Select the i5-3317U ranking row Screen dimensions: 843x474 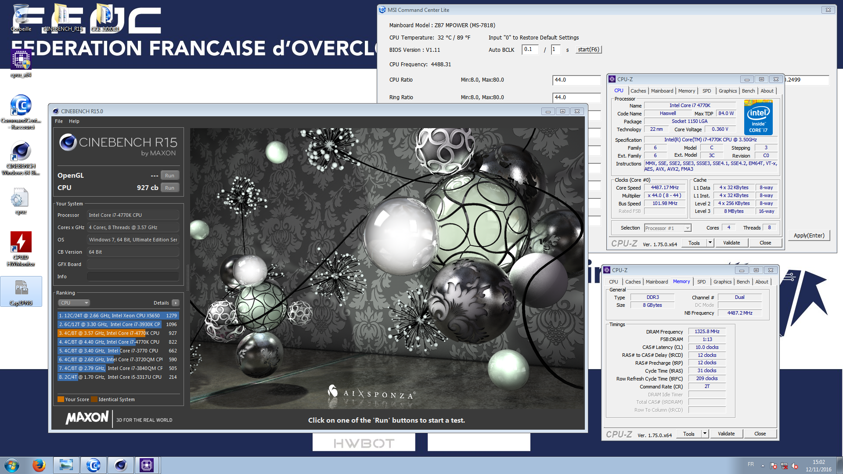[118, 377]
